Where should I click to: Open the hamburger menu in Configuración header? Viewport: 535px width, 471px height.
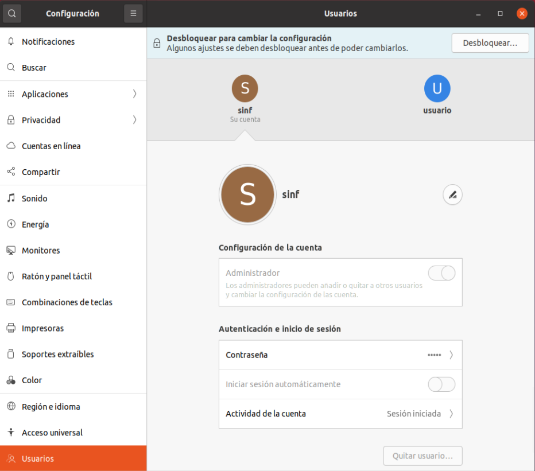pos(133,13)
